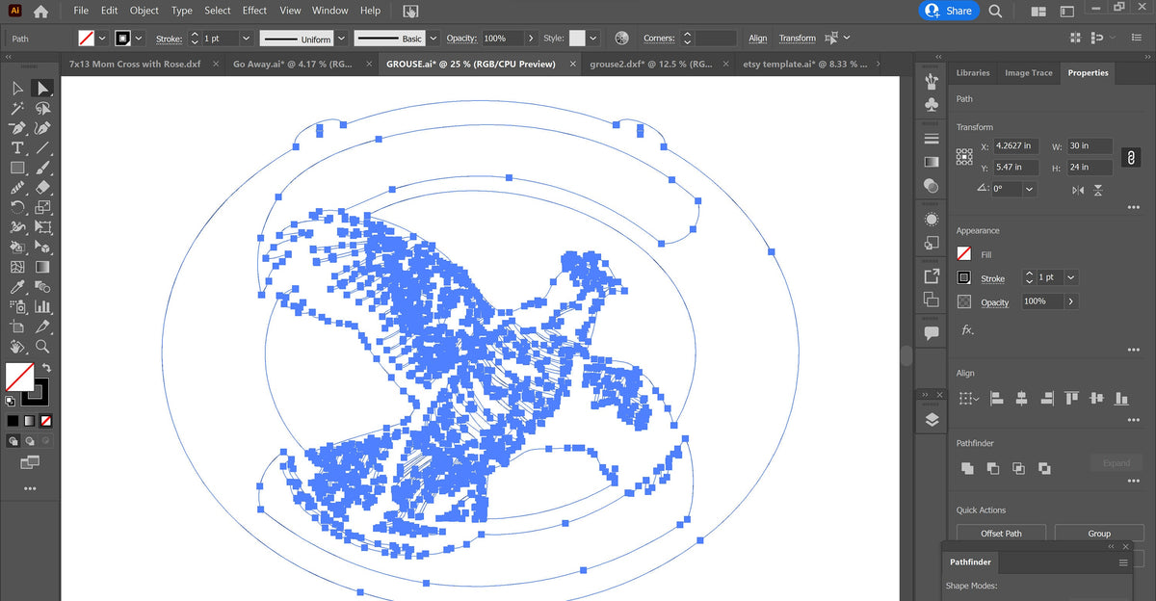Open Basic brush definition dropdown
The width and height of the screenshot is (1156, 601).
(433, 39)
